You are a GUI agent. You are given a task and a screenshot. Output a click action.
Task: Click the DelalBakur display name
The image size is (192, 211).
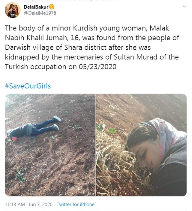(36, 7)
